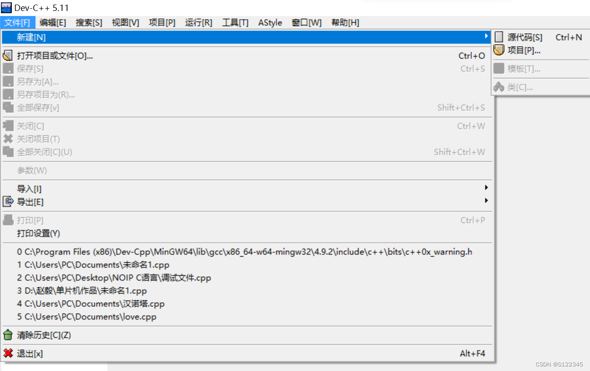Choose 退出[x] menu entry
The width and height of the screenshot is (590, 371).
coord(246,354)
